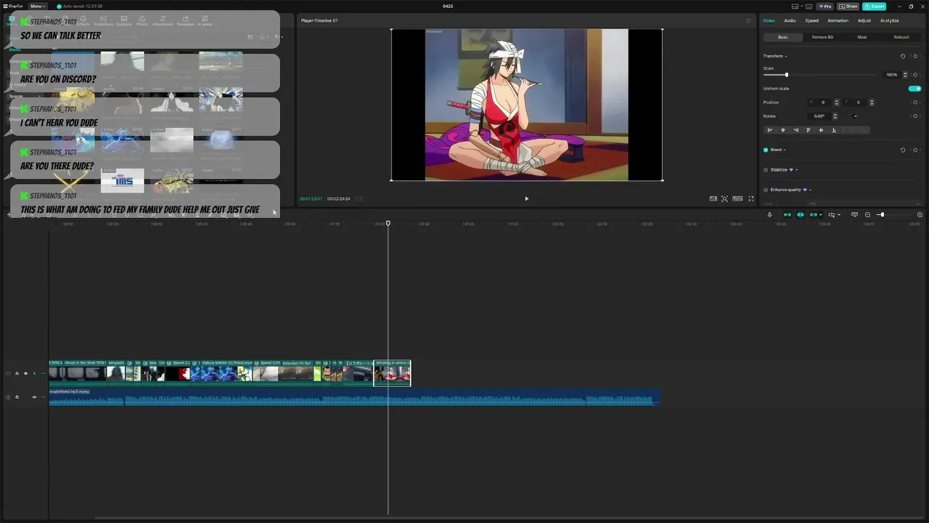Screen dimensions: 929x523
Task: Click the Pro upgrade button
Action: tap(825, 7)
